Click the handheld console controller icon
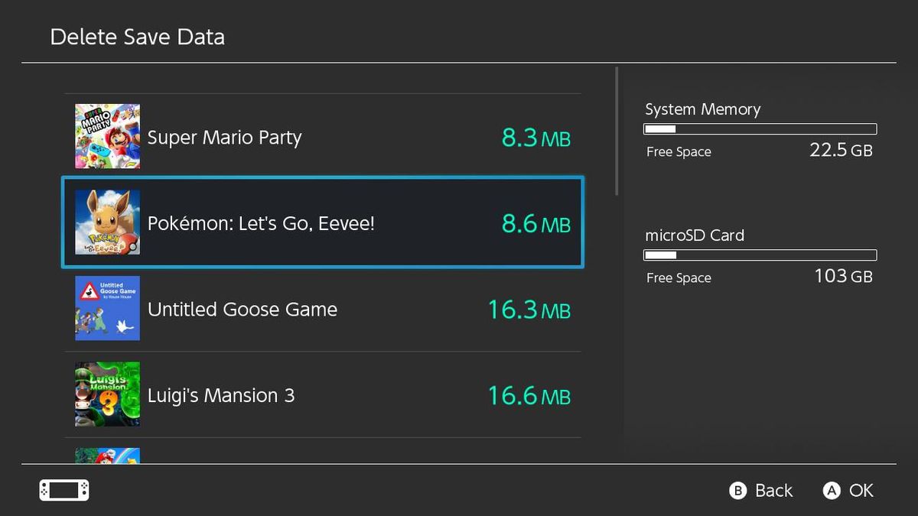Viewport: 918px width, 516px height. (x=64, y=490)
